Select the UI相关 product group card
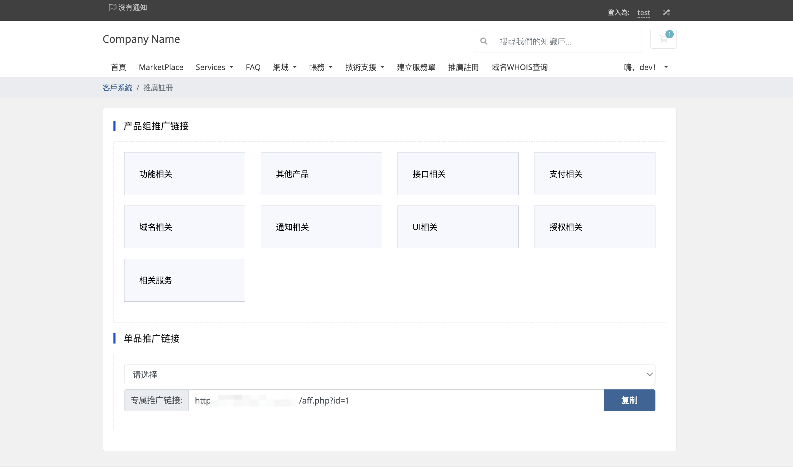 pos(458,227)
